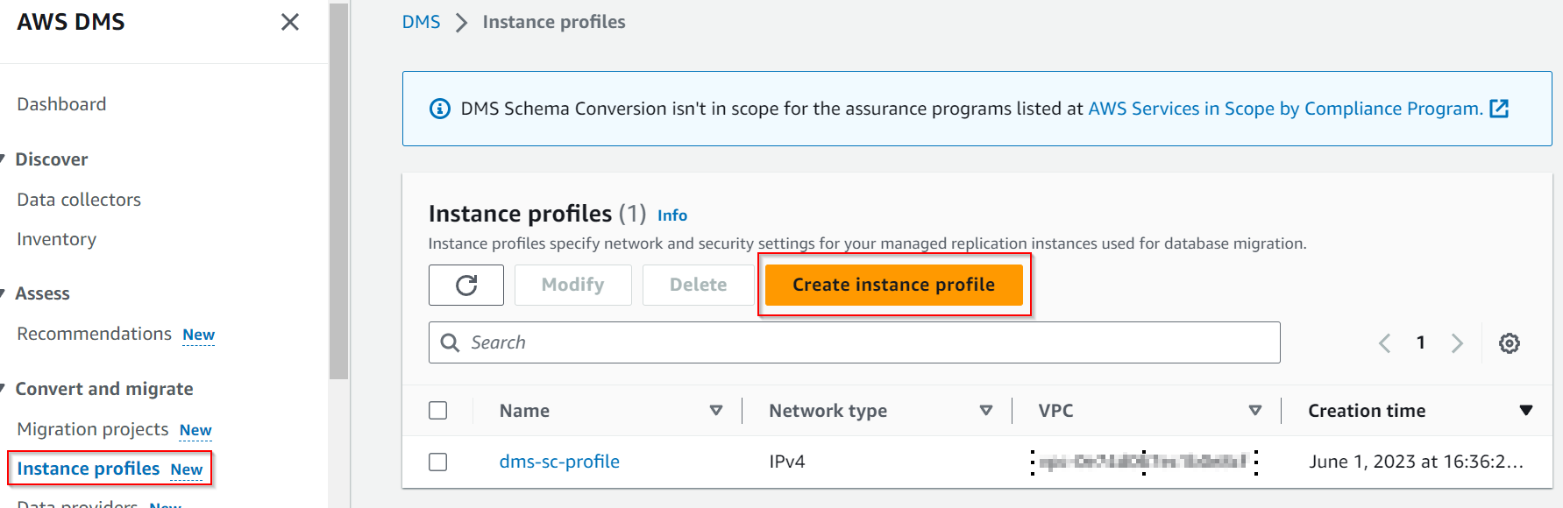This screenshot has height=508, width=1563.
Task: Check the dms-sc-profile row checkbox
Action: coord(438,462)
